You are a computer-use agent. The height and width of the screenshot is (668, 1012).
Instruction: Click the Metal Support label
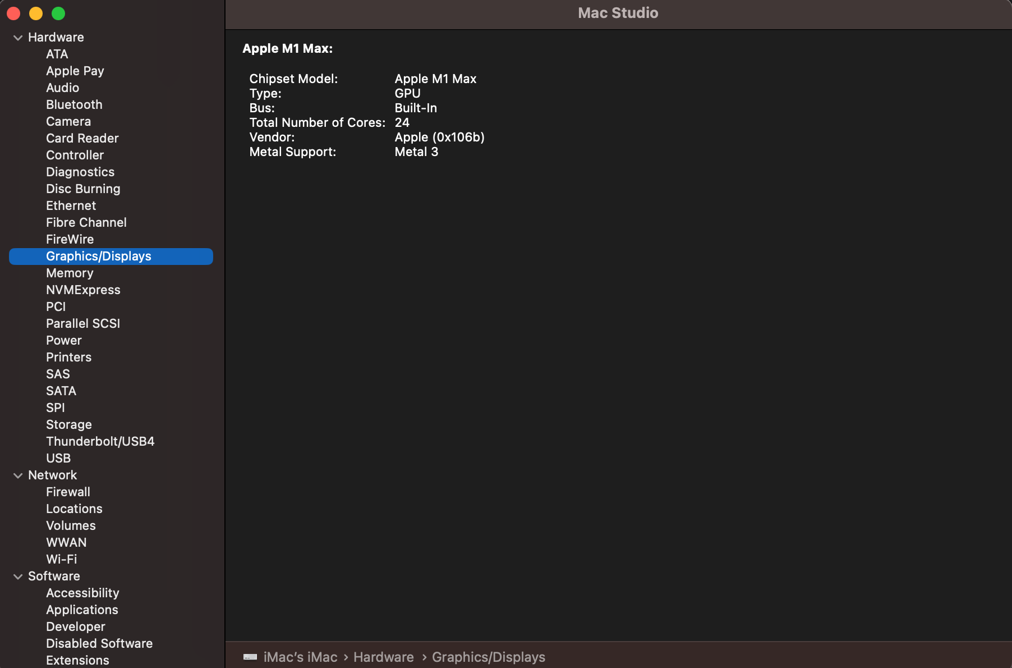tap(293, 152)
